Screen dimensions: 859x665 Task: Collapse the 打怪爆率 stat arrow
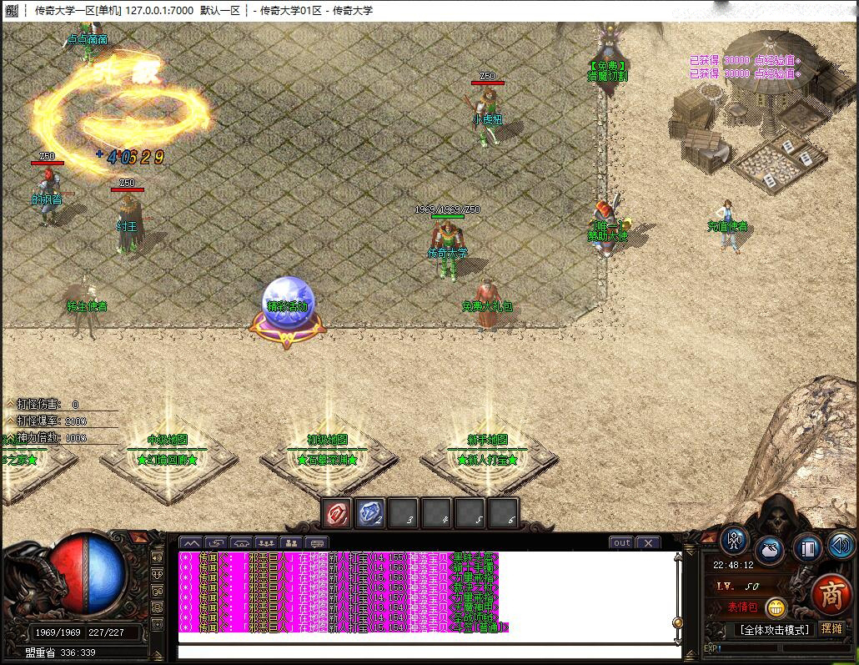[10, 420]
